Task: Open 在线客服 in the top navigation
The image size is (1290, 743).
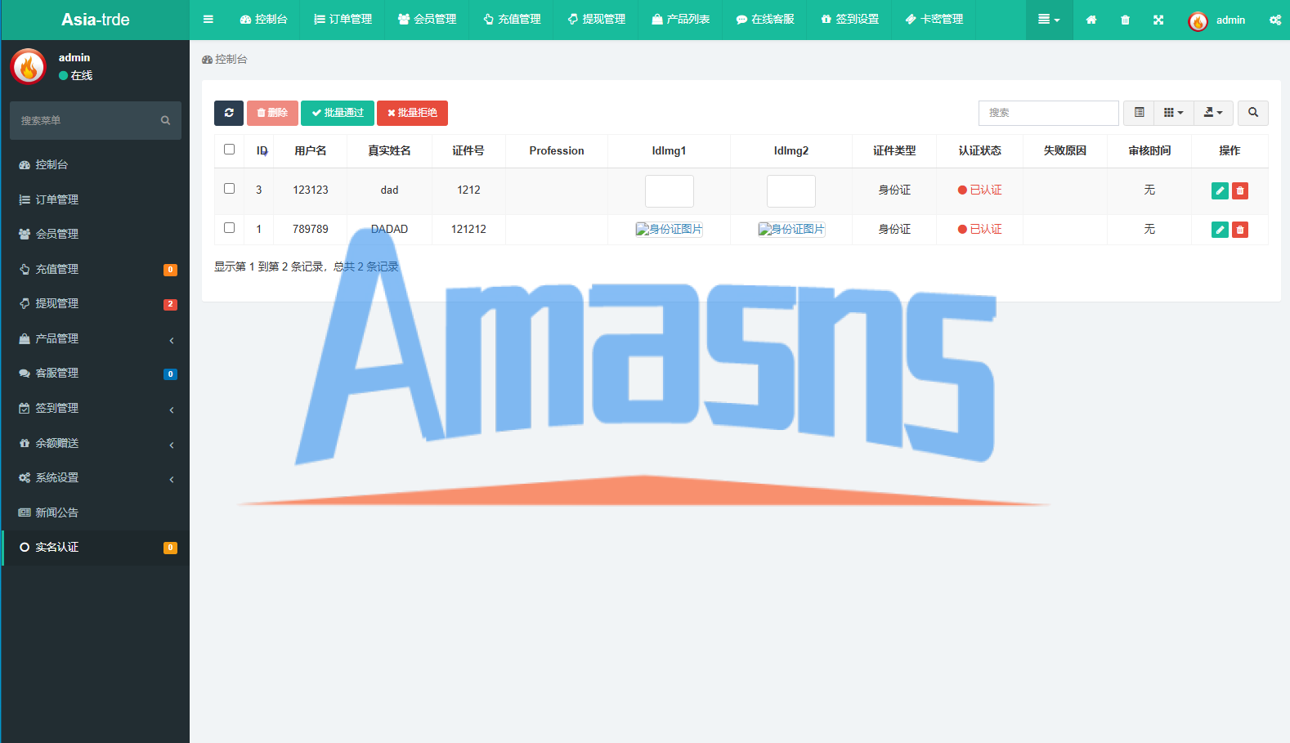Action: point(764,20)
